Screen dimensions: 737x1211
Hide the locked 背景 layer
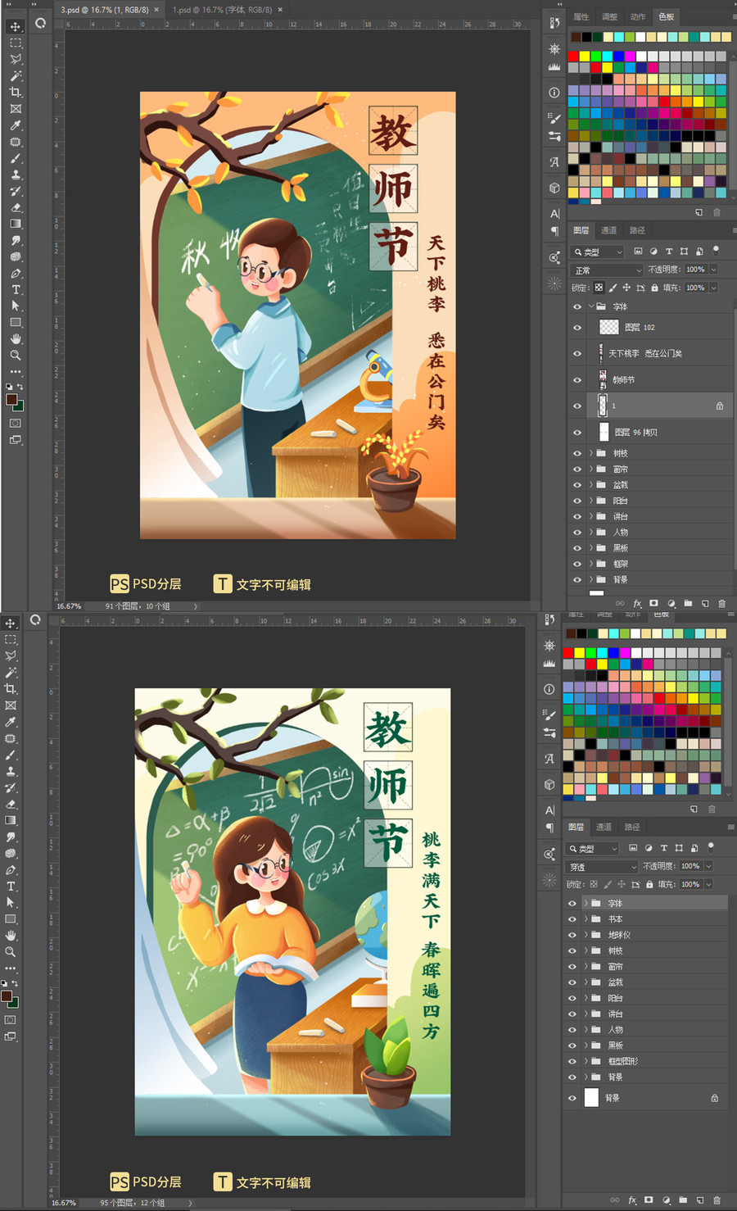point(572,1098)
